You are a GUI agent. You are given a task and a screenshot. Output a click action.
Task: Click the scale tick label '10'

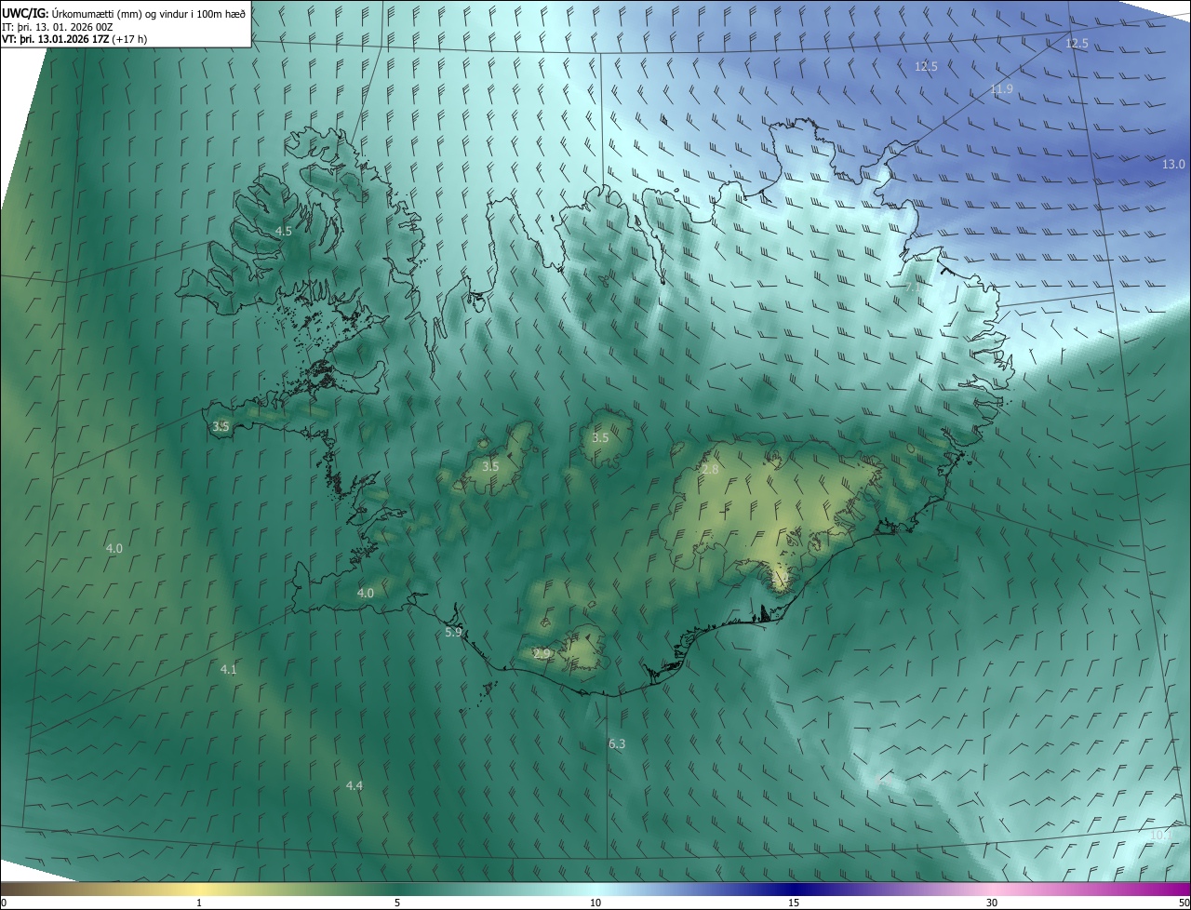click(x=595, y=903)
